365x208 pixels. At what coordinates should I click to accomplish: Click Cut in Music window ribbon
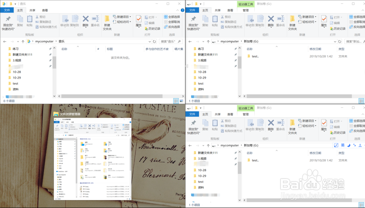tap(41, 17)
